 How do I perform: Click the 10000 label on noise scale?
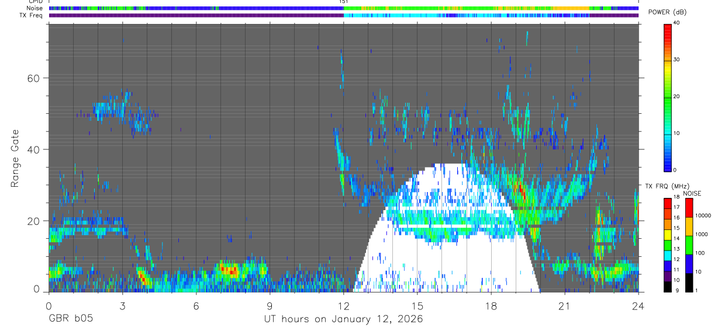703,215
